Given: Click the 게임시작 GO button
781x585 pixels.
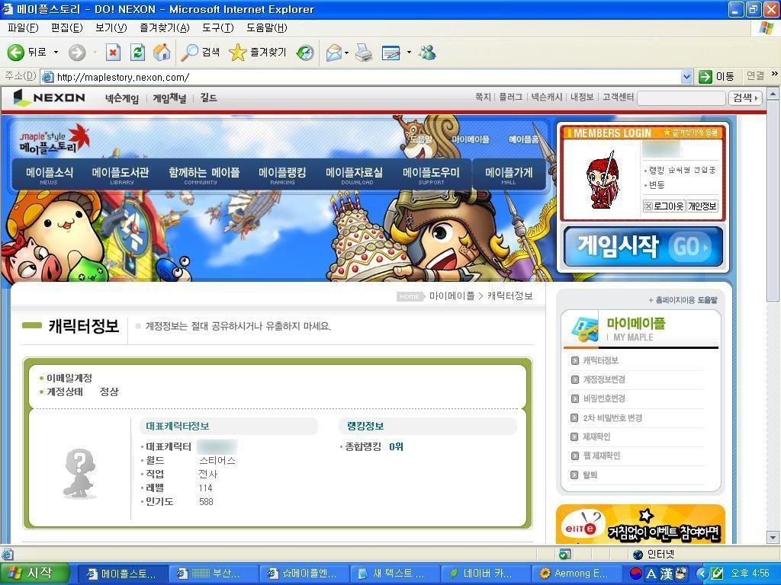Looking at the screenshot, I should point(643,247).
